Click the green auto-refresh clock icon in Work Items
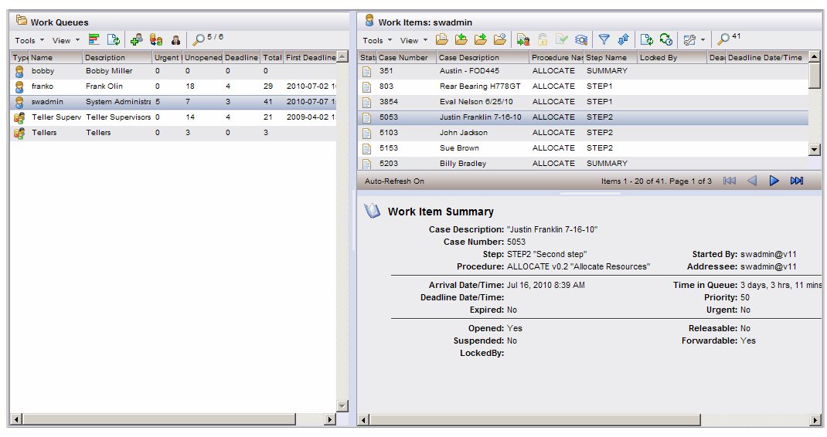The height and width of the screenshot is (437, 827). click(x=666, y=39)
